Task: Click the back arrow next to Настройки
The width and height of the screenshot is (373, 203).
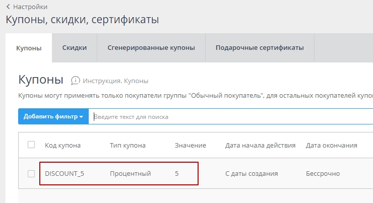Action: pyautogui.click(x=8, y=7)
